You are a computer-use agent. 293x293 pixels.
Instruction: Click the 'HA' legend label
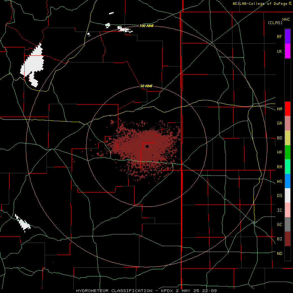coord(279,109)
